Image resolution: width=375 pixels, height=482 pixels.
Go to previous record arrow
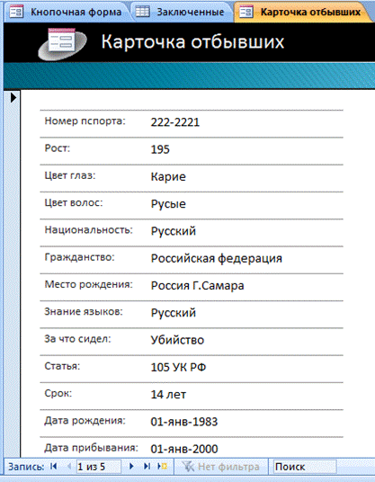coord(69,466)
